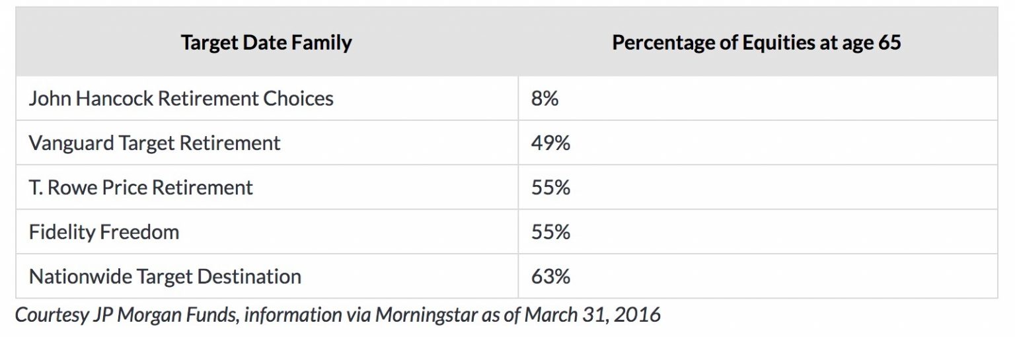The image size is (1015, 337).
Task: Select the Fidelity Freedom cell
Action: point(104,232)
